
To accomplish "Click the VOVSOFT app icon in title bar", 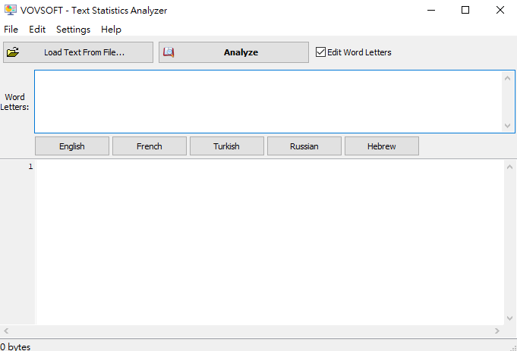I will coord(9,10).
